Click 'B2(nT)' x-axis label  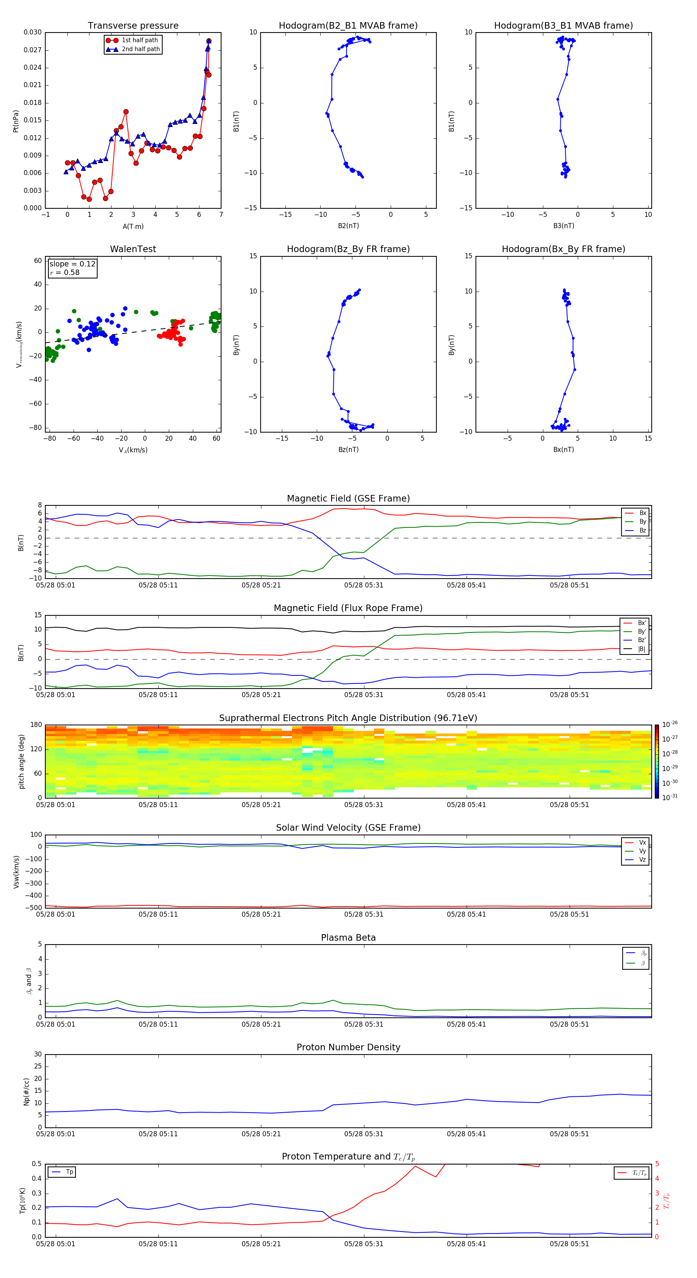[x=348, y=226]
